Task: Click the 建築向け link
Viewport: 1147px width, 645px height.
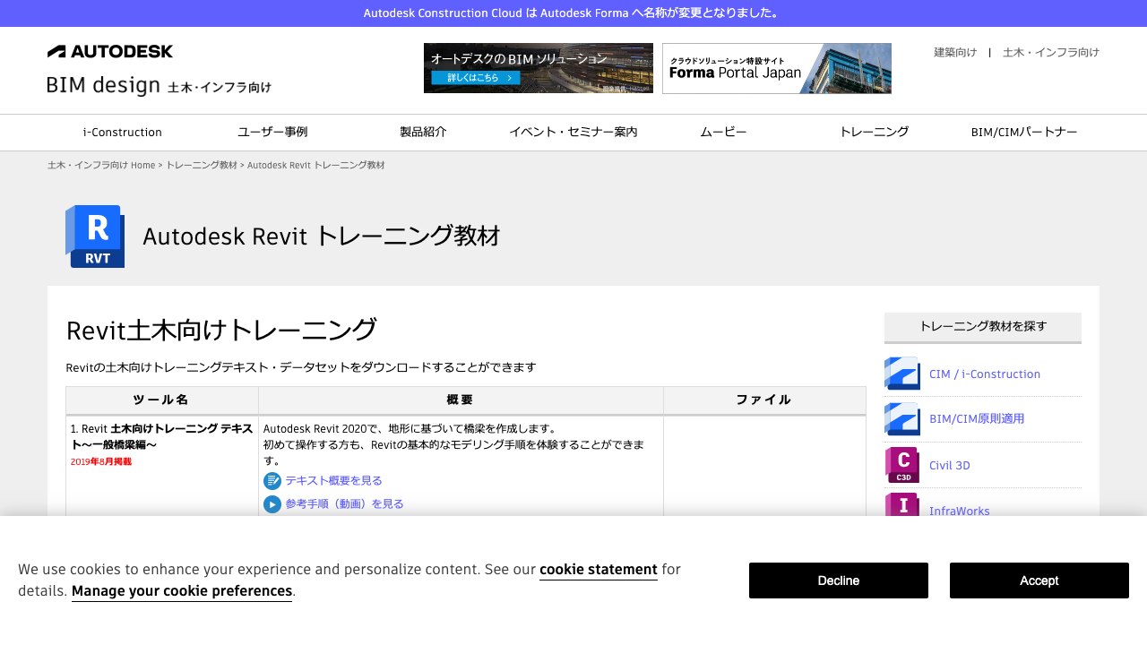Action: [x=955, y=52]
